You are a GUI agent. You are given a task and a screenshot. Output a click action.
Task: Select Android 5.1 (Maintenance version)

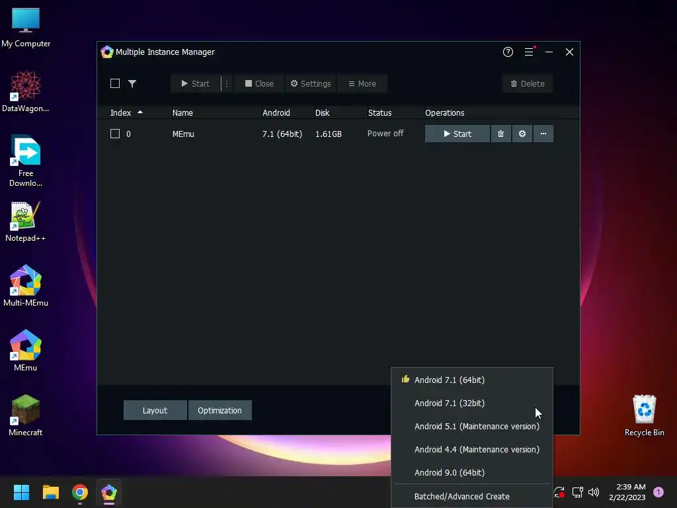tap(472, 427)
